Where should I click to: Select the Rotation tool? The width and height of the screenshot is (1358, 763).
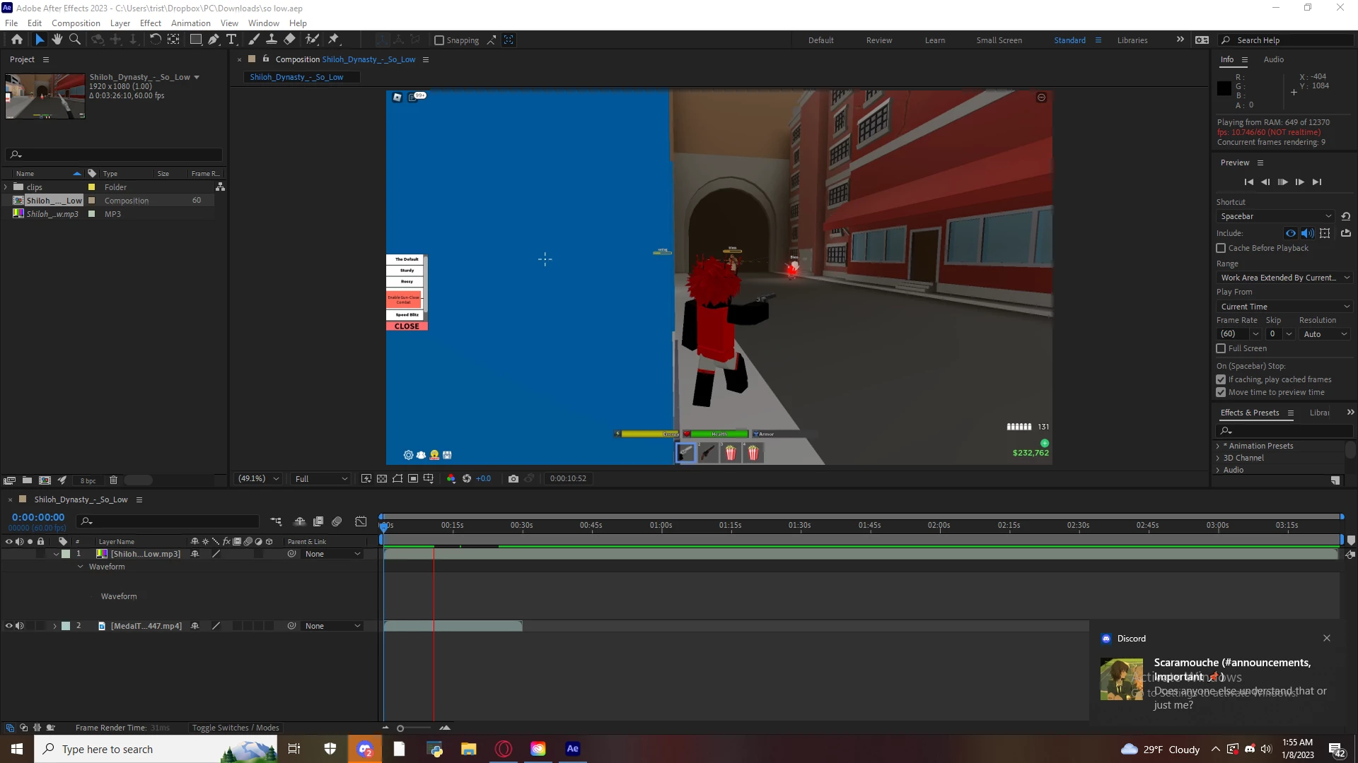[155, 40]
